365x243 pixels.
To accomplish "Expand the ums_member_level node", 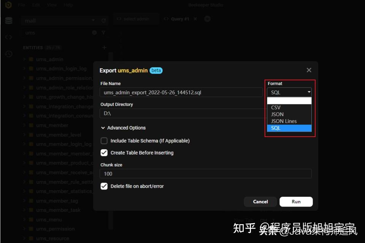I will click(x=24, y=135).
